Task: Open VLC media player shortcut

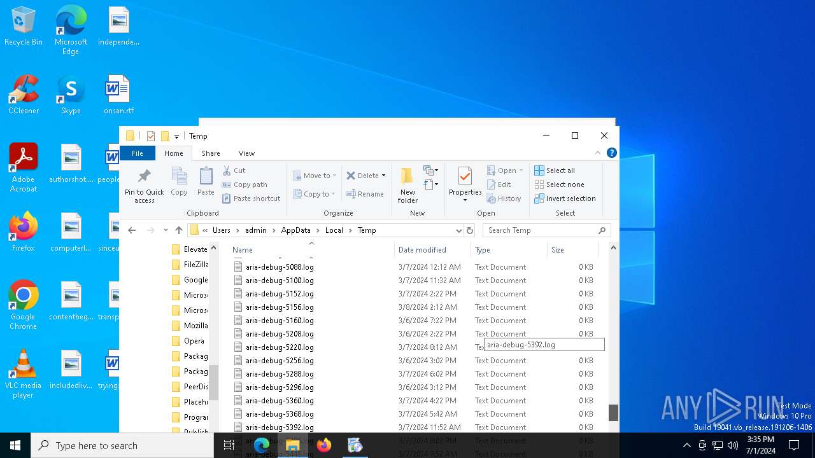Action: [x=24, y=374]
